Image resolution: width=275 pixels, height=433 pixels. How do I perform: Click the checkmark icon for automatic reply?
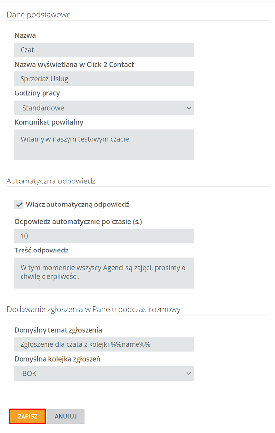click(x=19, y=205)
